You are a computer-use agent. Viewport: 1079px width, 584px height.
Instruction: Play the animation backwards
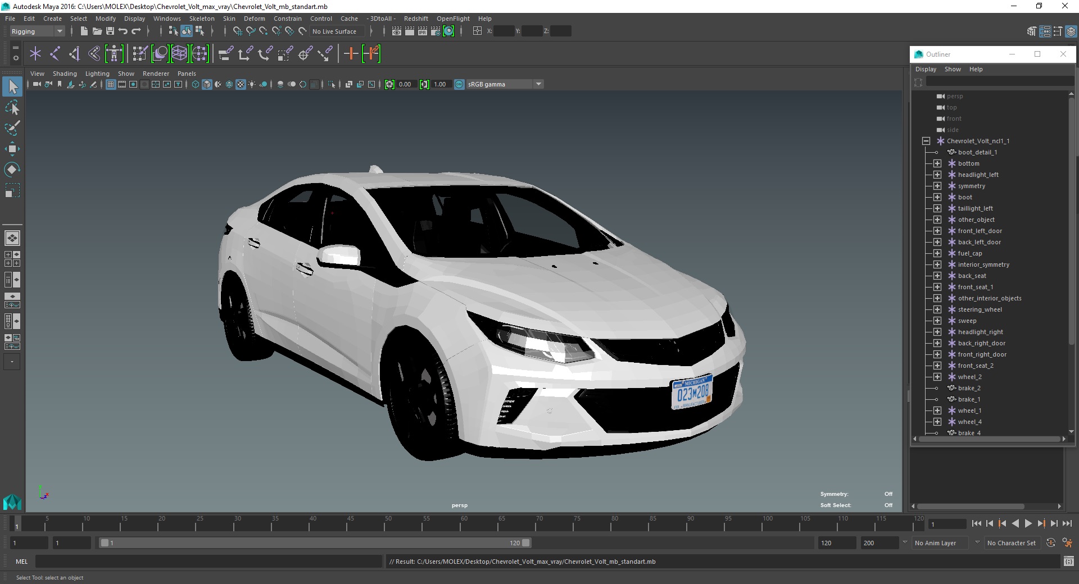click(x=1015, y=523)
